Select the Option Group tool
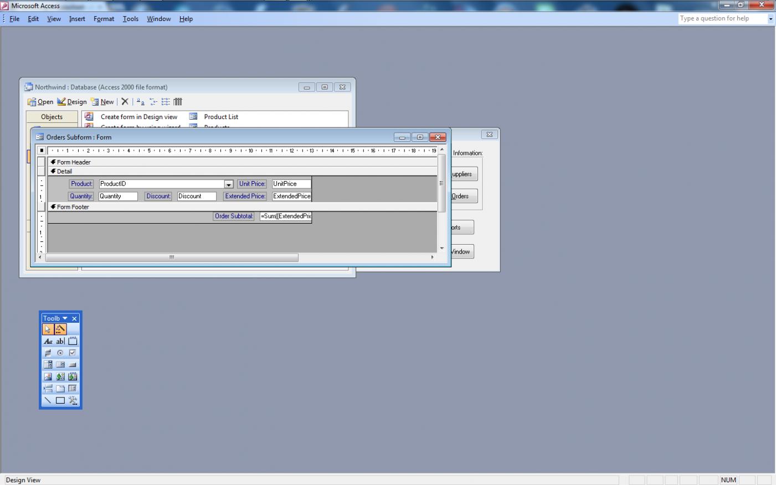776x485 pixels. (x=73, y=342)
